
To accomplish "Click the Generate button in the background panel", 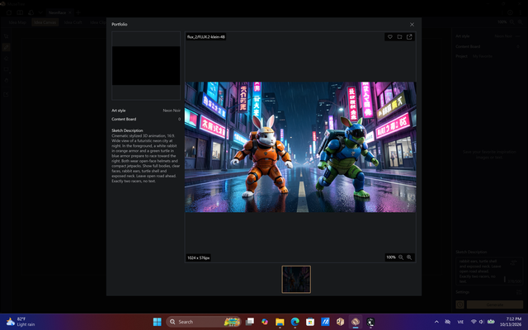I will coord(495,304).
